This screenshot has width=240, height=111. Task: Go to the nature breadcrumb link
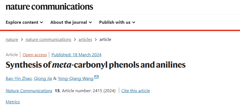click(12, 40)
